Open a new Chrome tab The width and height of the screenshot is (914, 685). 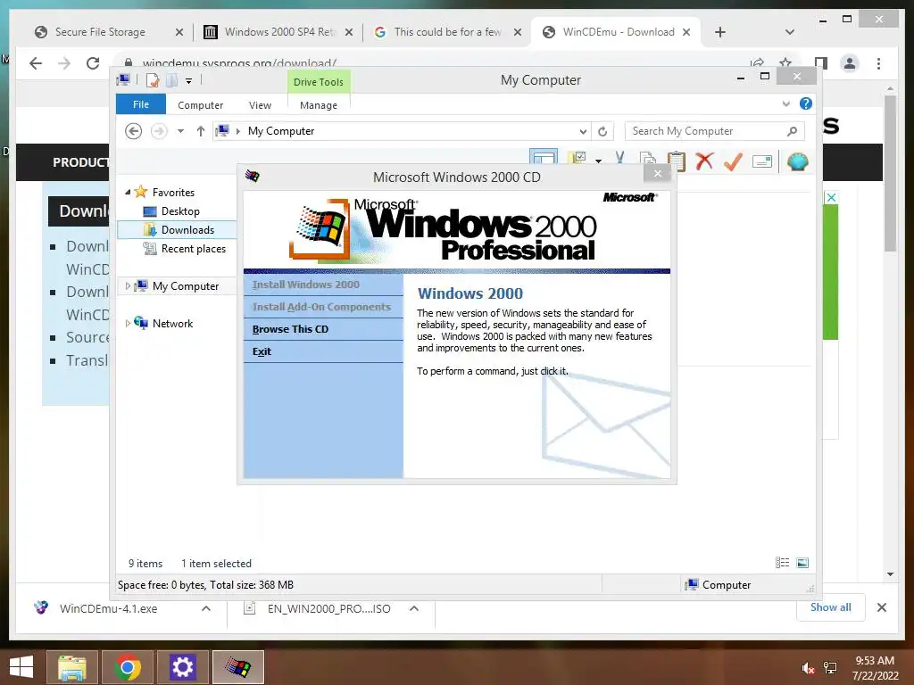[720, 32]
